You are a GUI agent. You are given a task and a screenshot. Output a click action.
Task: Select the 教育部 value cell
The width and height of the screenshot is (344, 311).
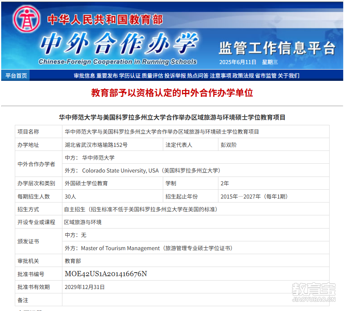click(x=196, y=261)
